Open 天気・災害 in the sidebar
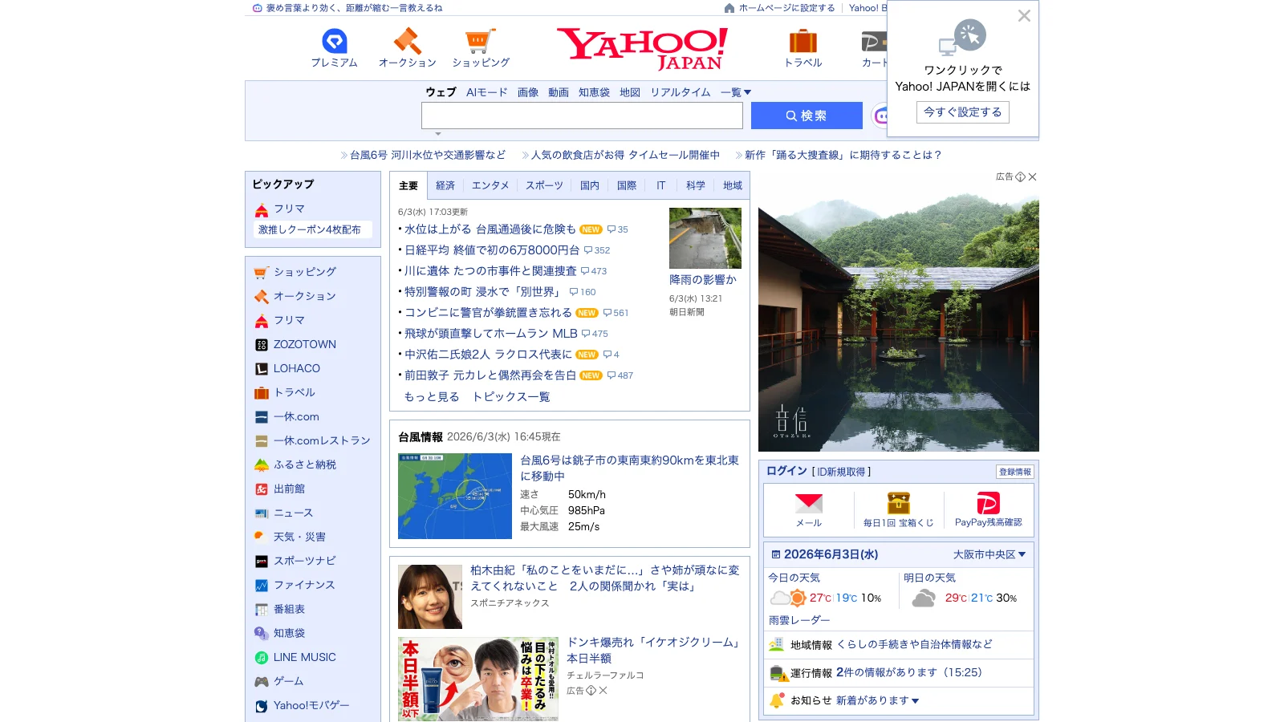 [299, 537]
